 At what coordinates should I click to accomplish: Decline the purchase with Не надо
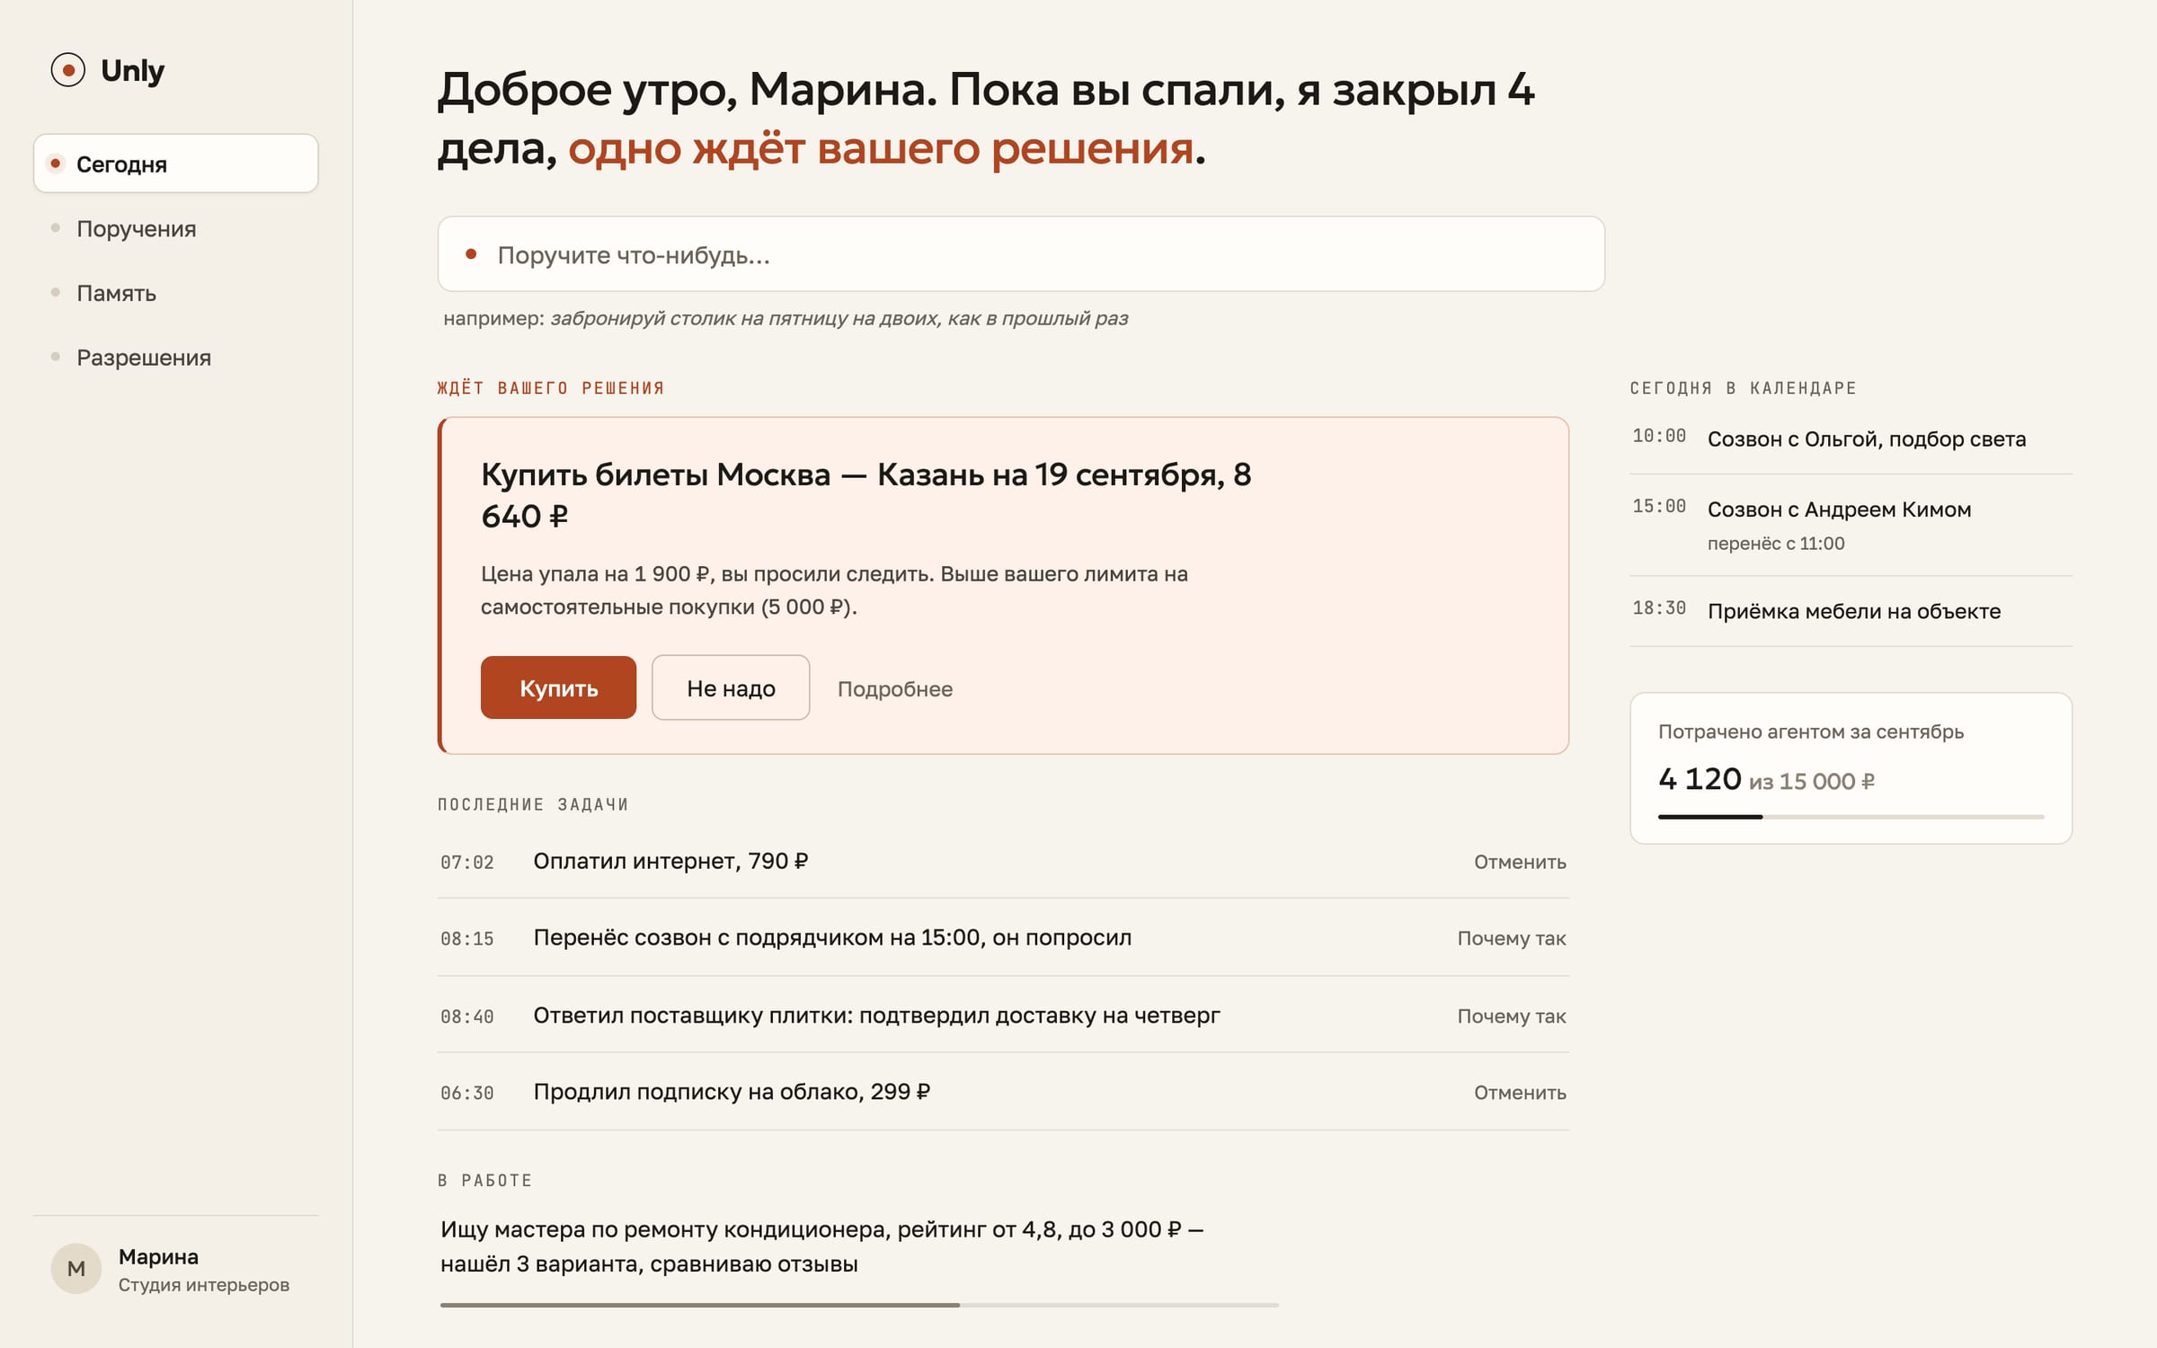[x=731, y=687]
